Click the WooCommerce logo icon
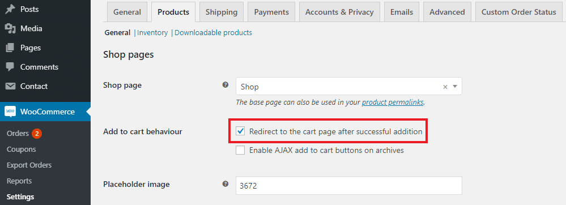This screenshot has height=205, width=566. pos(10,112)
